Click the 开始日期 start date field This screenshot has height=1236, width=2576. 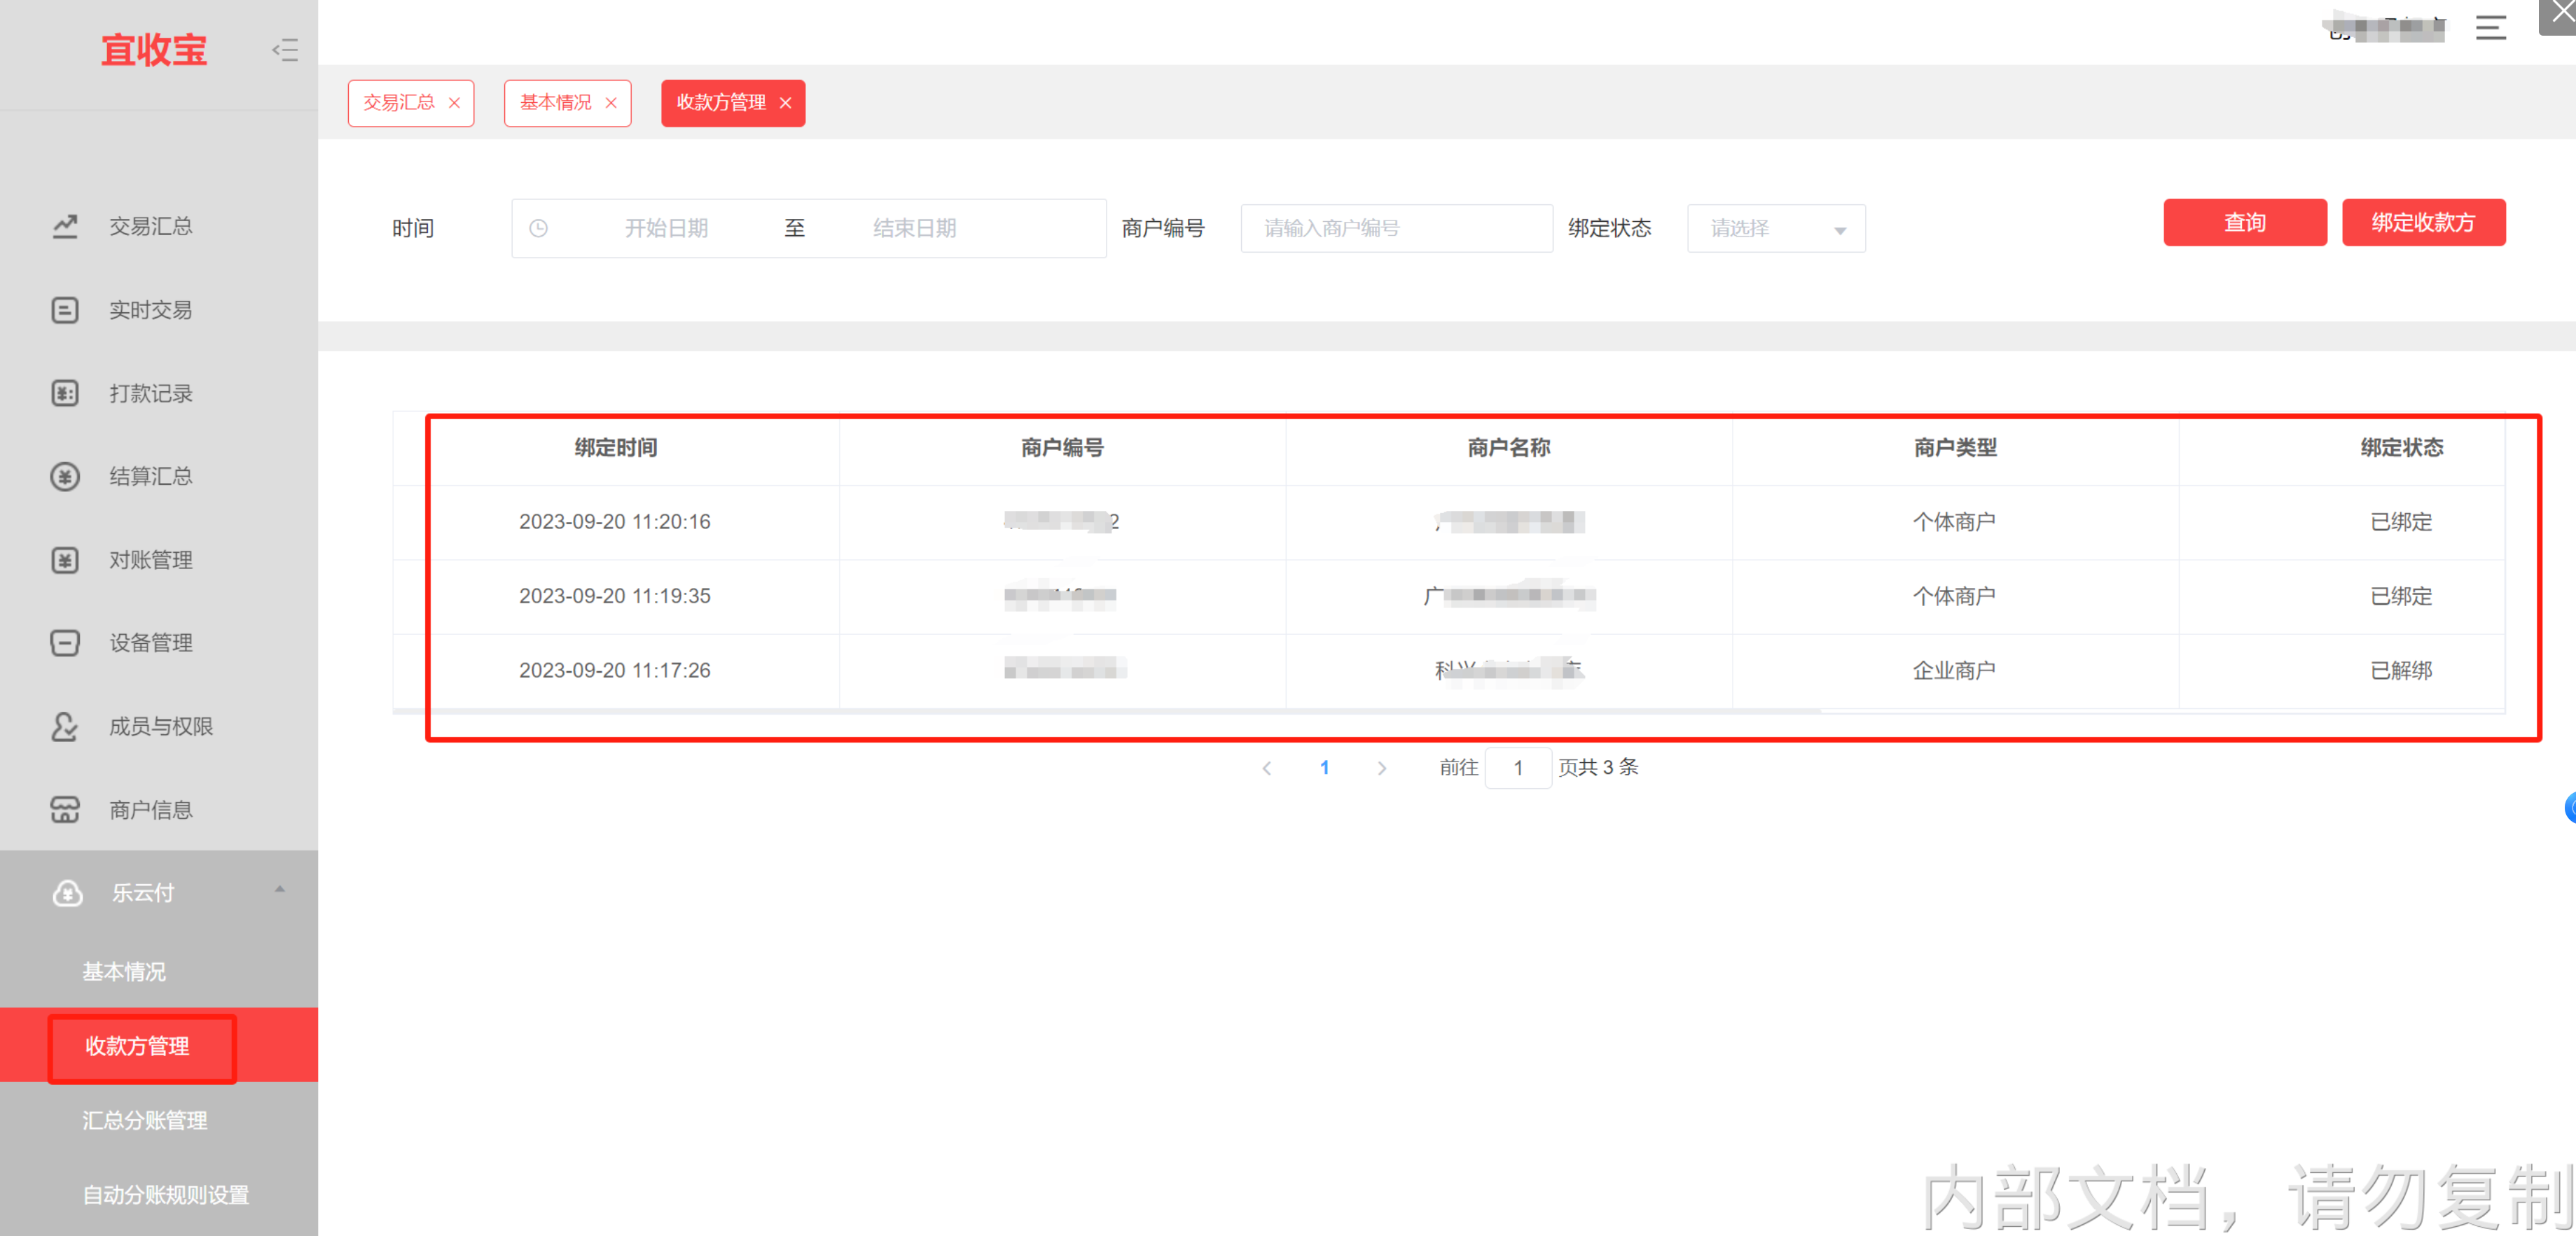tap(666, 229)
